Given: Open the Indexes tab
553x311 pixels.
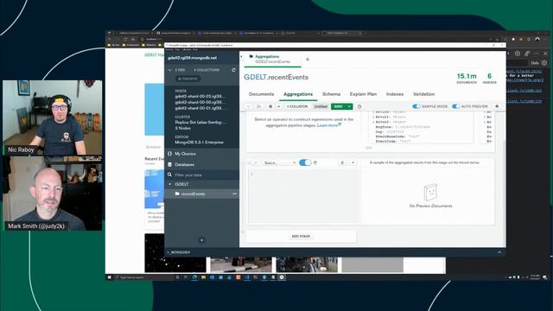Looking at the screenshot, I should coord(395,94).
